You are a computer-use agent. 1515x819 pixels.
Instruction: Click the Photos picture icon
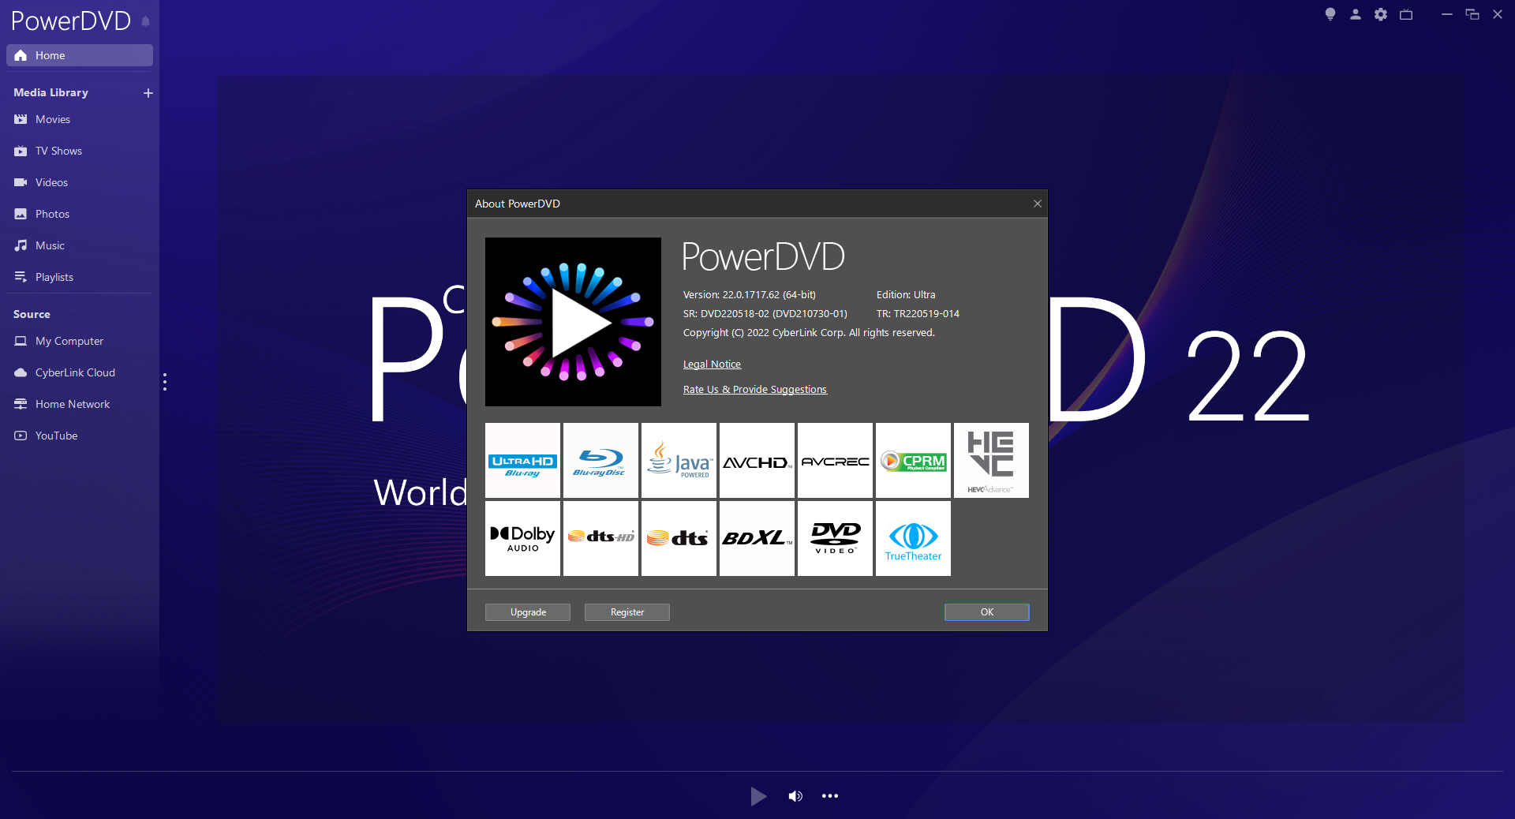point(21,214)
